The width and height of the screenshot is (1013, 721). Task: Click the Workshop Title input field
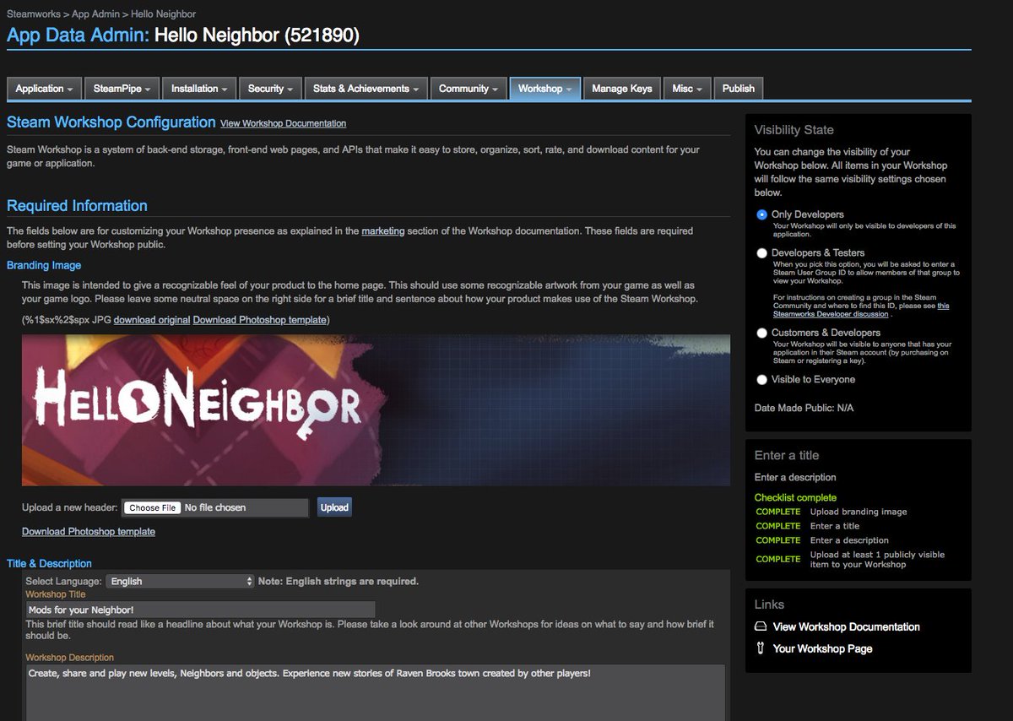pos(200,609)
